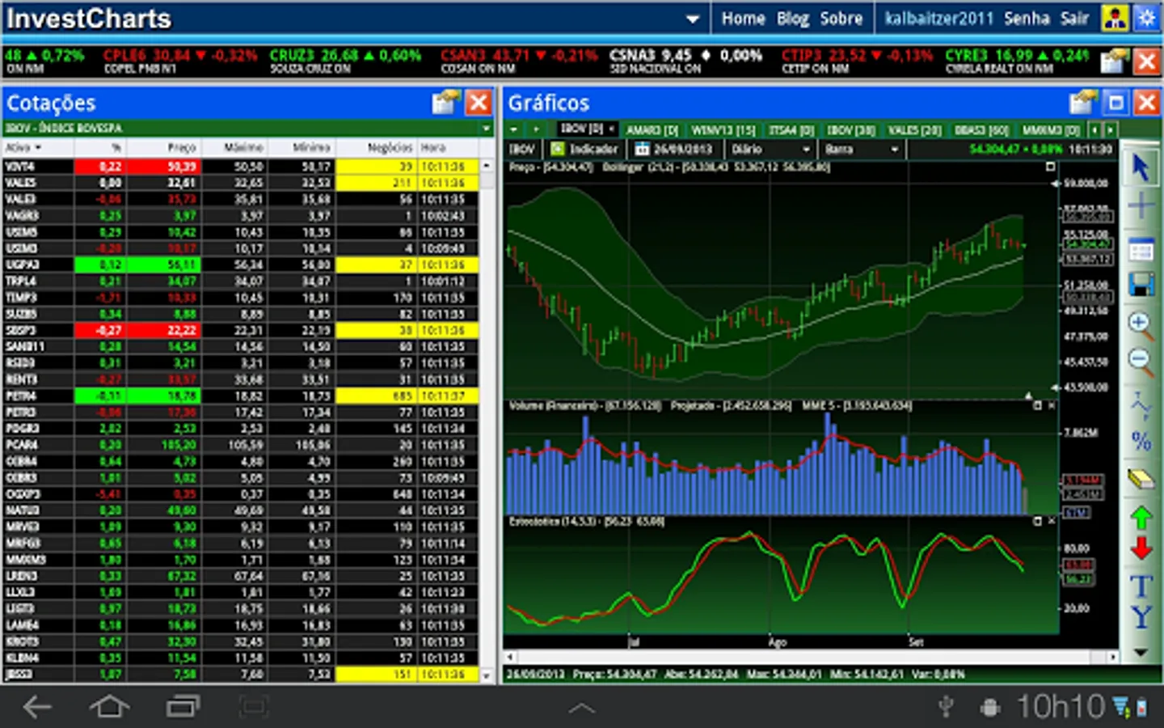This screenshot has height=728, width=1164.
Task: Open the date picker showing 26/09/2013
Action: click(675, 149)
